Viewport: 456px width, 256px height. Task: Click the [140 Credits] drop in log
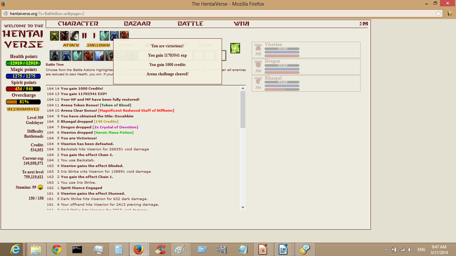pyautogui.click(x=106, y=122)
